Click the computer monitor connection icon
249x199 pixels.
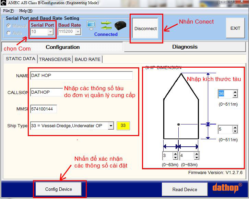pyautogui.click(x=91, y=25)
